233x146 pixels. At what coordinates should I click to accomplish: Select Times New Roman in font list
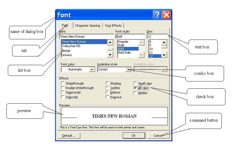pyautogui.click(x=84, y=42)
